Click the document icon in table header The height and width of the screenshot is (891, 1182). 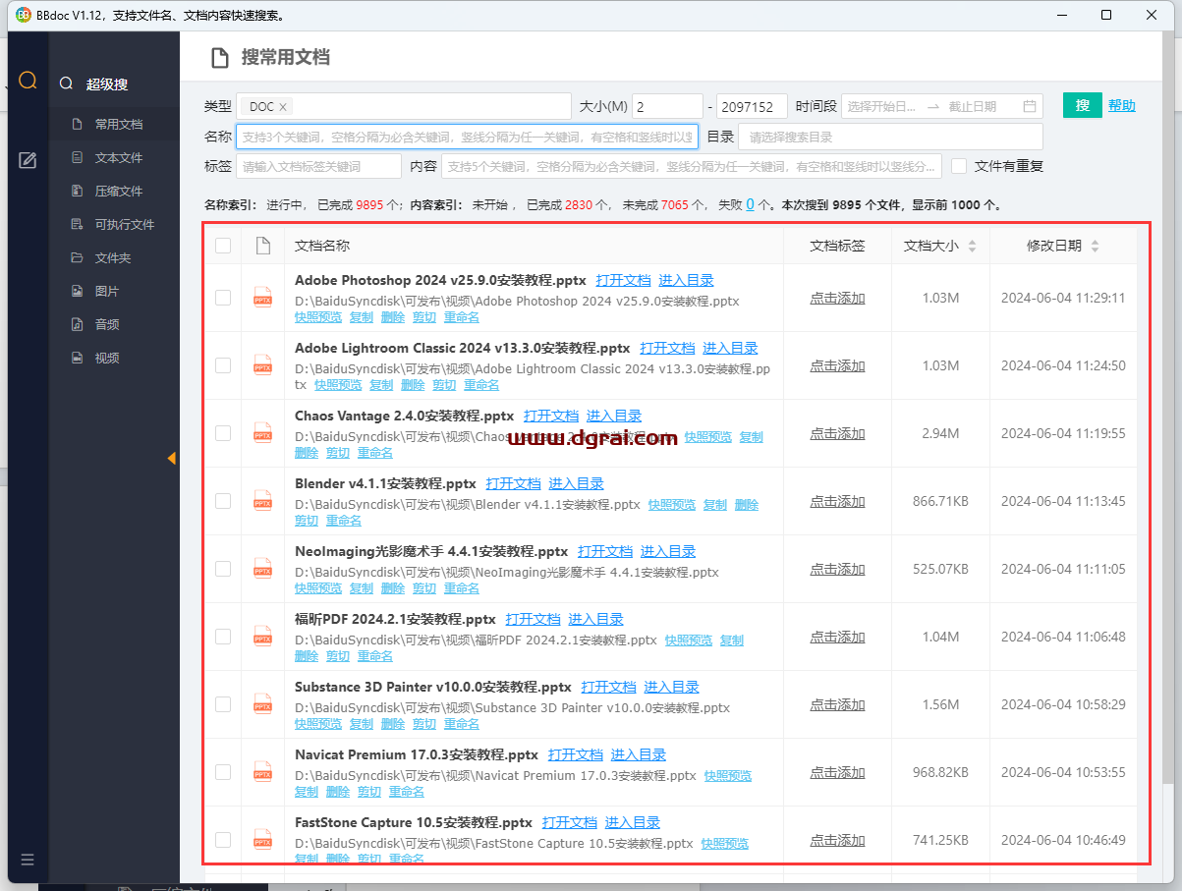tap(262, 246)
